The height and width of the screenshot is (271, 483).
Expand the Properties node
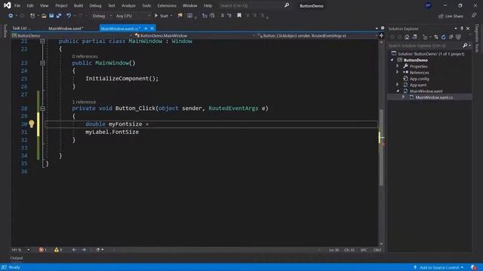click(398, 66)
